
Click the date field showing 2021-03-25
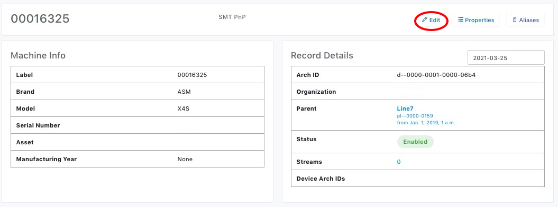click(506, 58)
